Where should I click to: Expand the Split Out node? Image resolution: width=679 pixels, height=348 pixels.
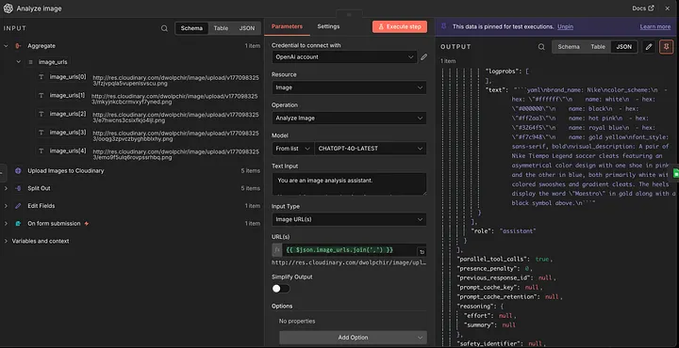point(6,189)
